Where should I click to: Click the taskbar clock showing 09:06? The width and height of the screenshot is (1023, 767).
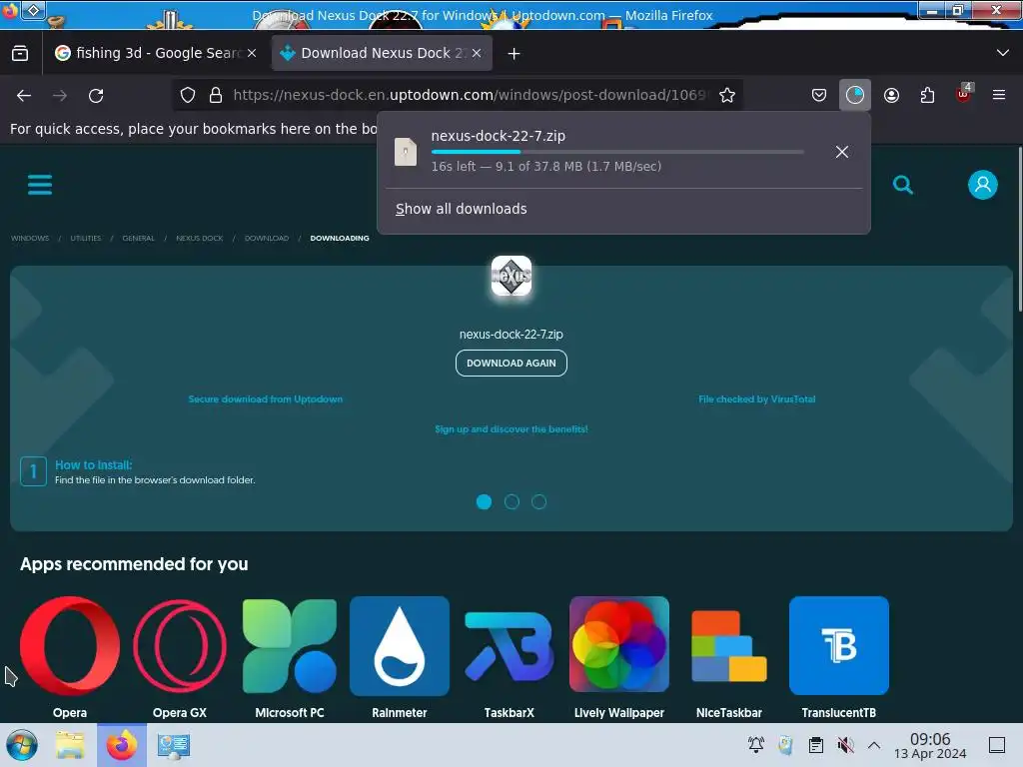pos(930,745)
